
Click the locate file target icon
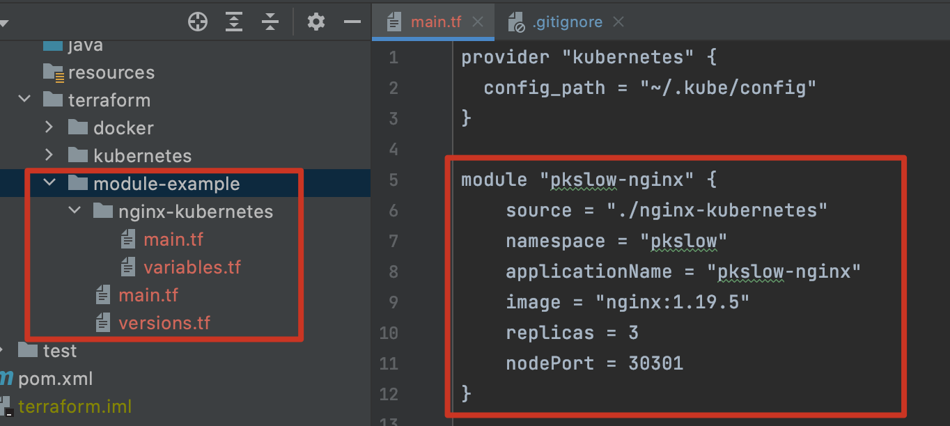point(198,22)
